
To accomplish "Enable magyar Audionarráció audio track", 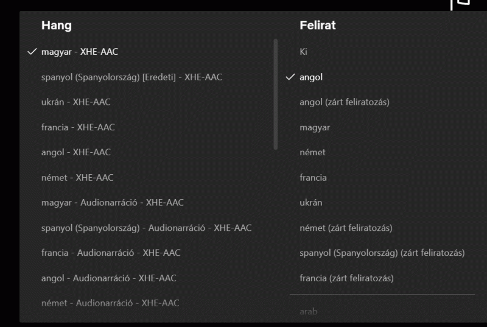I will [x=112, y=203].
